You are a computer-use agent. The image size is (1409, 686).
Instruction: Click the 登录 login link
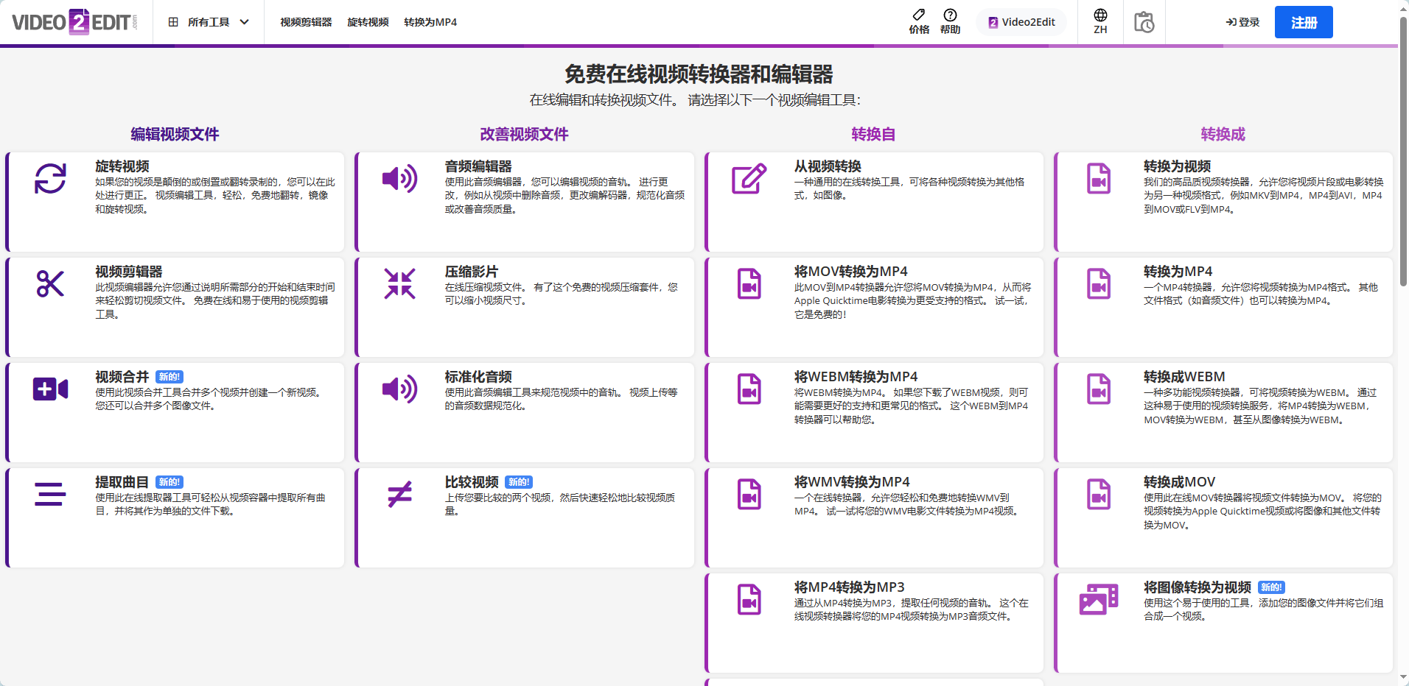tap(1242, 22)
